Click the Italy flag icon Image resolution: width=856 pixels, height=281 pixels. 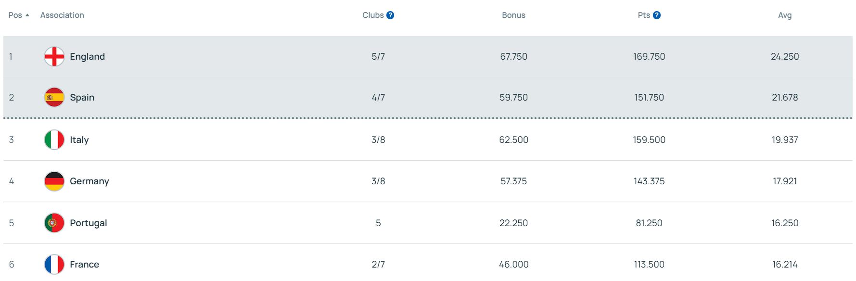(54, 140)
